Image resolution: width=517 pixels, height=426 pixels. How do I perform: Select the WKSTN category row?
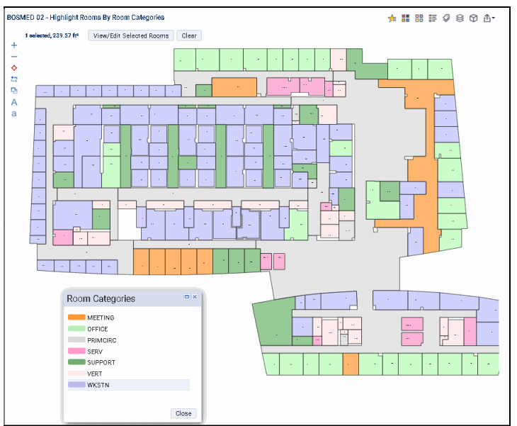tap(127, 385)
